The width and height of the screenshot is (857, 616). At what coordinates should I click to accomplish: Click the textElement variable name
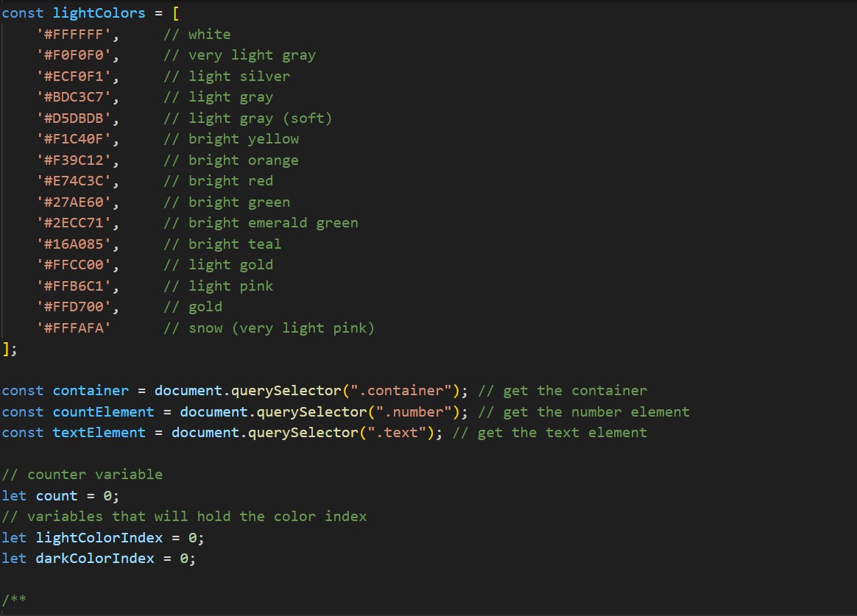click(x=99, y=433)
